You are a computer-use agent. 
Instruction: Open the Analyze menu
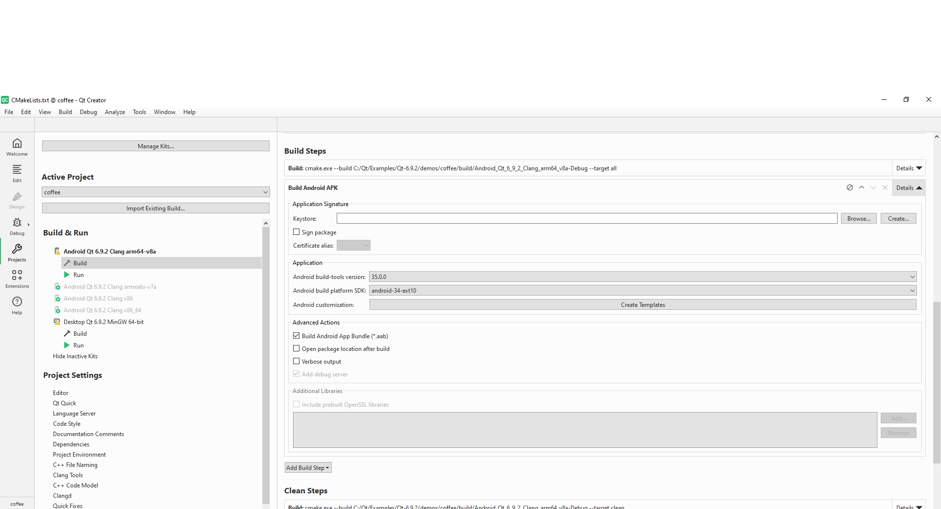pyautogui.click(x=115, y=112)
